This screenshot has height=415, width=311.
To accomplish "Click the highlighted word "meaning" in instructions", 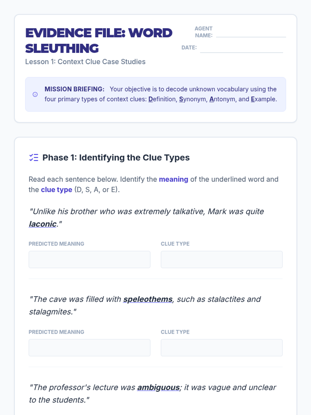I will [x=173, y=179].
